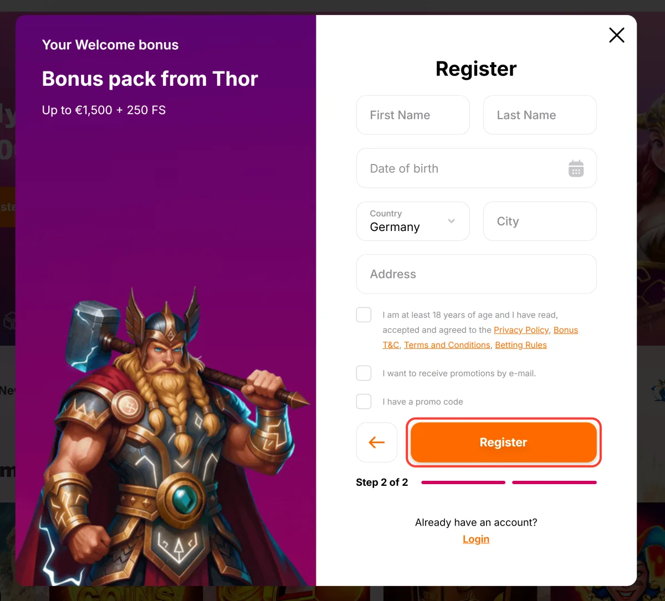Viewport: 665px width, 601px height.
Task: Close the Register dialog with X
Action: (617, 35)
